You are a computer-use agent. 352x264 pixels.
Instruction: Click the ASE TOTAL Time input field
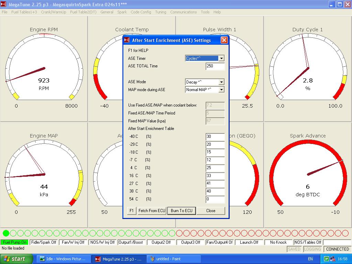(215, 66)
